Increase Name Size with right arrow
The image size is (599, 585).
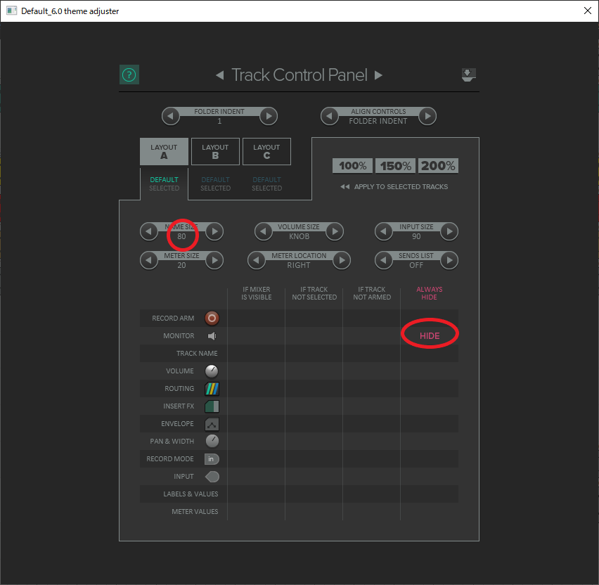(214, 231)
